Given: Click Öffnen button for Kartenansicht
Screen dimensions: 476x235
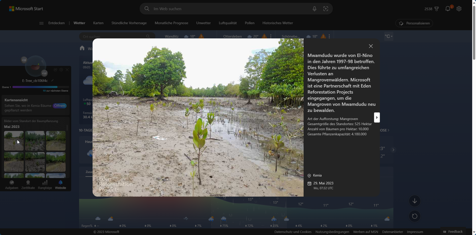Looking at the screenshot, I should click(60, 106).
